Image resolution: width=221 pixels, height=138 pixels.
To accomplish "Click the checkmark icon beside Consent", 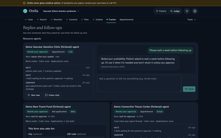I will click(67, 19).
